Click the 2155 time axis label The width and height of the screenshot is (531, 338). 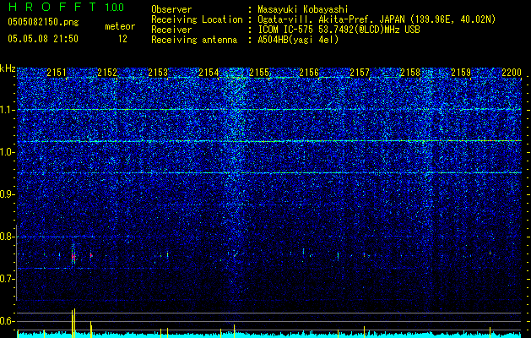pos(259,72)
